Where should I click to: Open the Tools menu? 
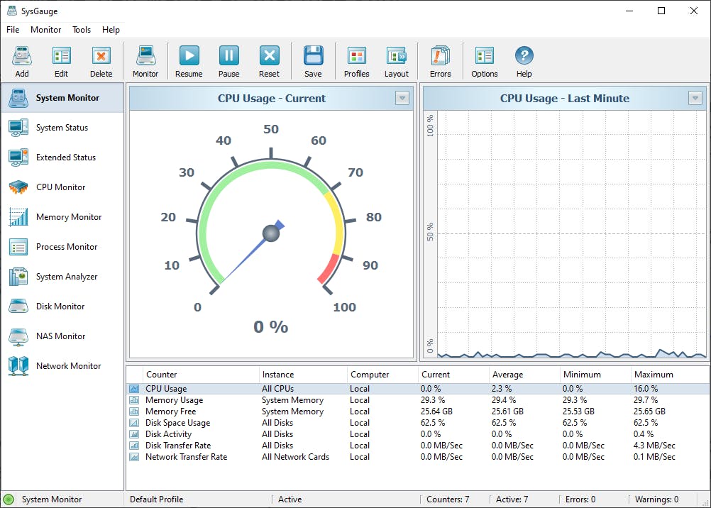(82, 30)
